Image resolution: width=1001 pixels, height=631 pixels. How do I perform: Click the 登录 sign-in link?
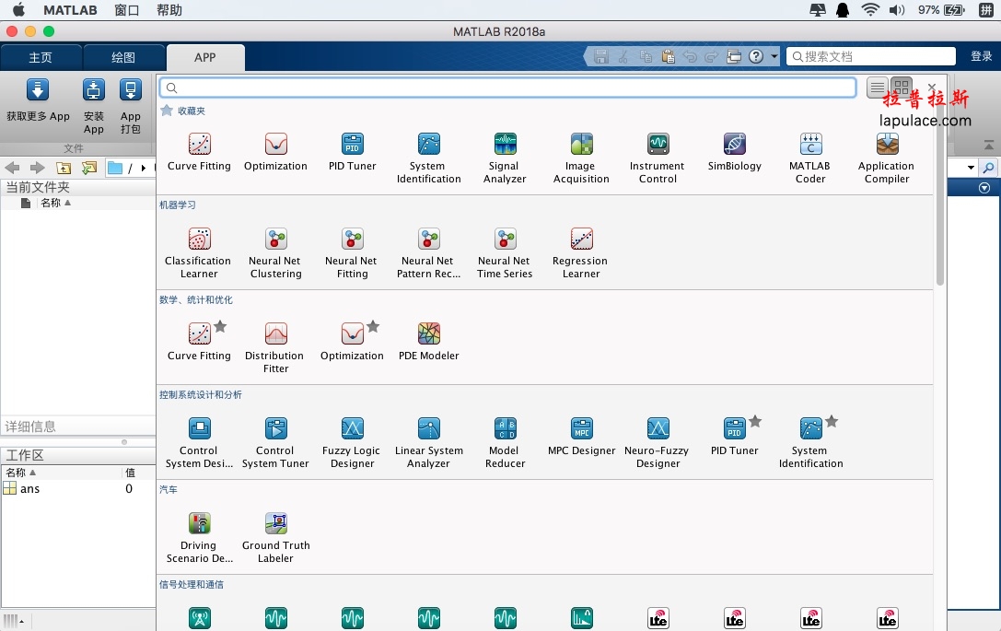(982, 57)
